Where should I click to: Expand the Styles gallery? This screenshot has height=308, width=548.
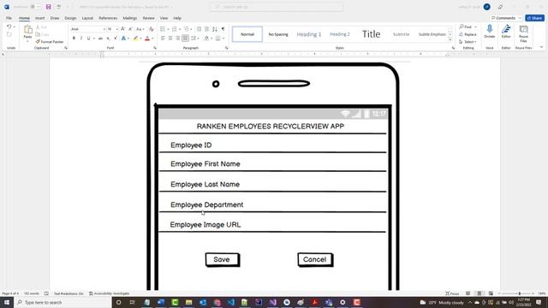point(450,40)
